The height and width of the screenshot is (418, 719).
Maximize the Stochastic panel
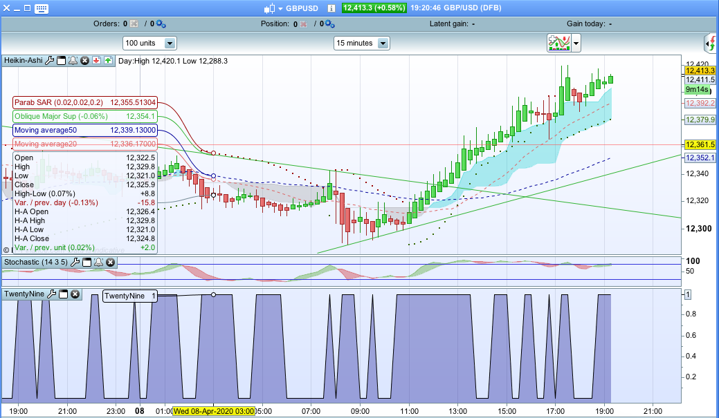(x=87, y=263)
